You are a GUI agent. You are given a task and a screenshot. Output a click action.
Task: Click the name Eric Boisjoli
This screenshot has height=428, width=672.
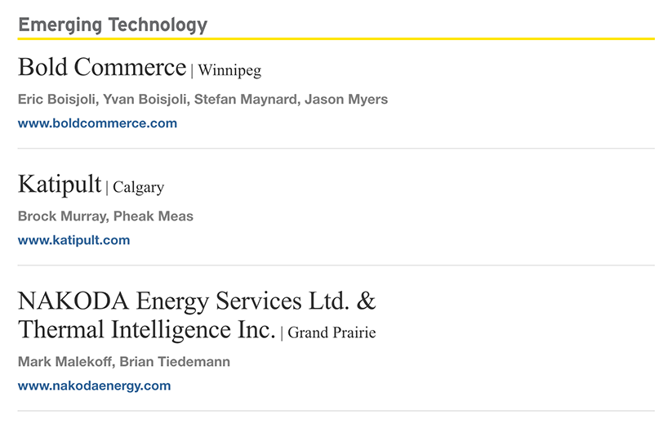pos(56,100)
